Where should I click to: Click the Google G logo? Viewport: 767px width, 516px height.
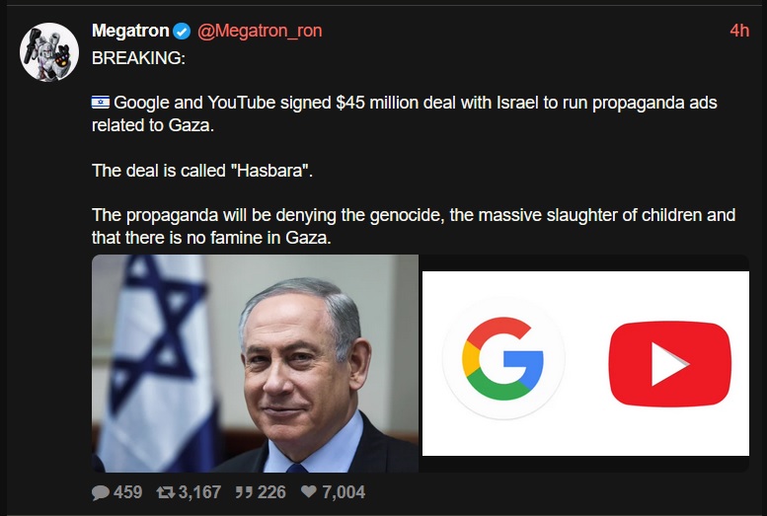(x=503, y=358)
